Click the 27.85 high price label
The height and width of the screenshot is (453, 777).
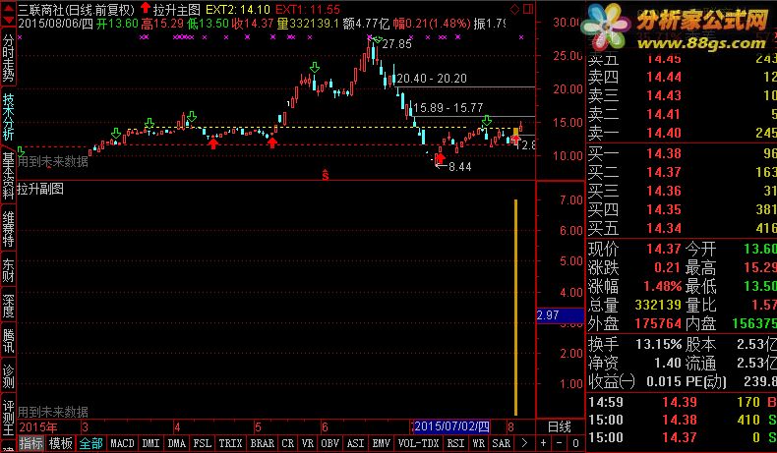[397, 44]
